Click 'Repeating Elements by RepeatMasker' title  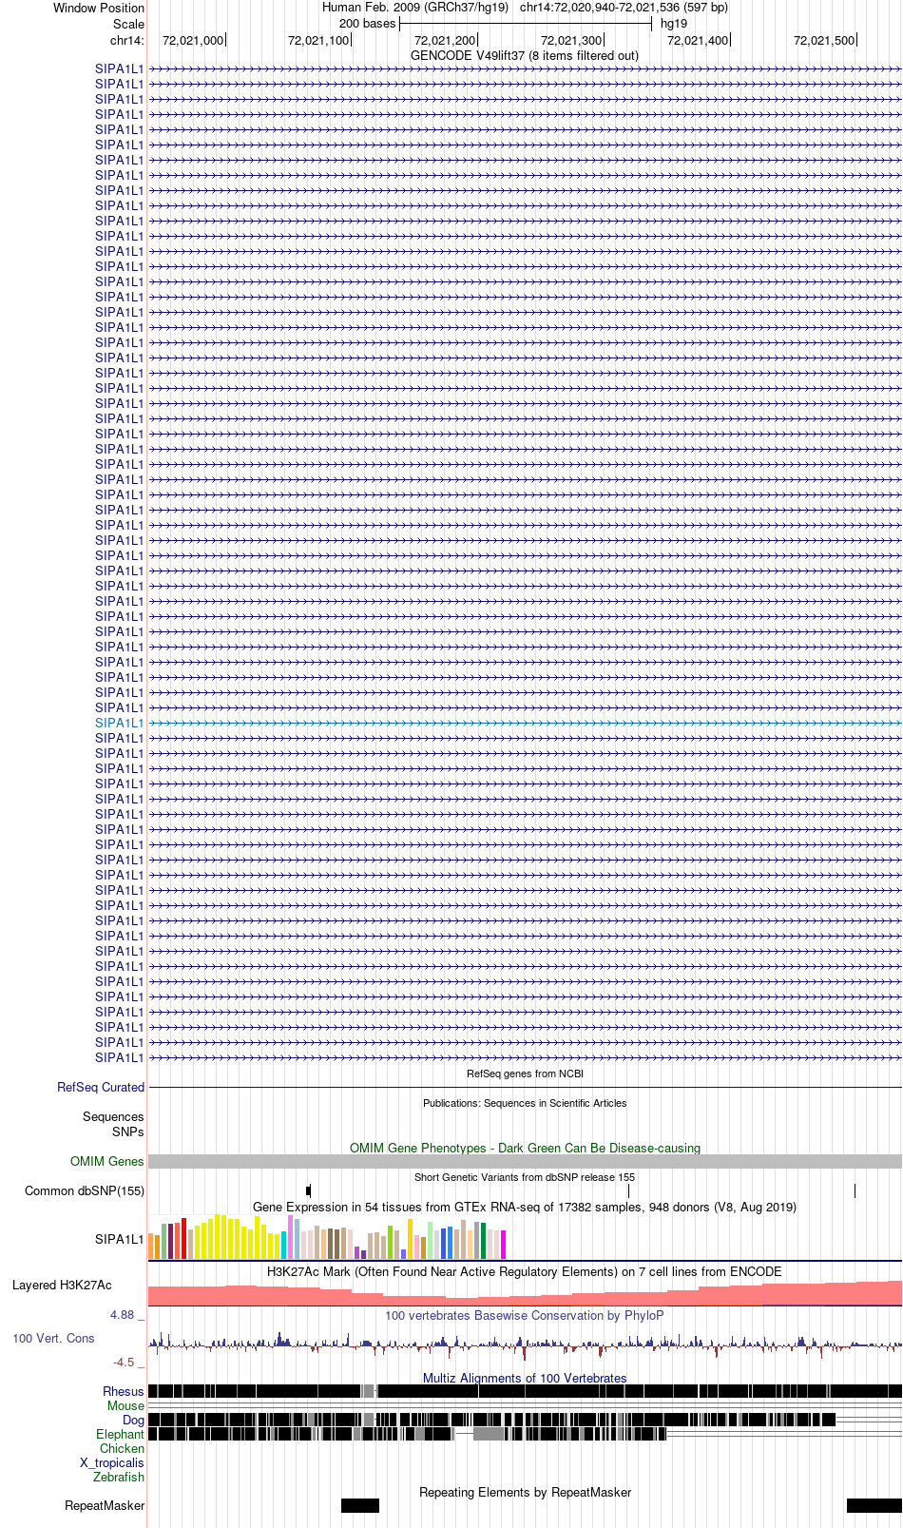(x=525, y=1492)
